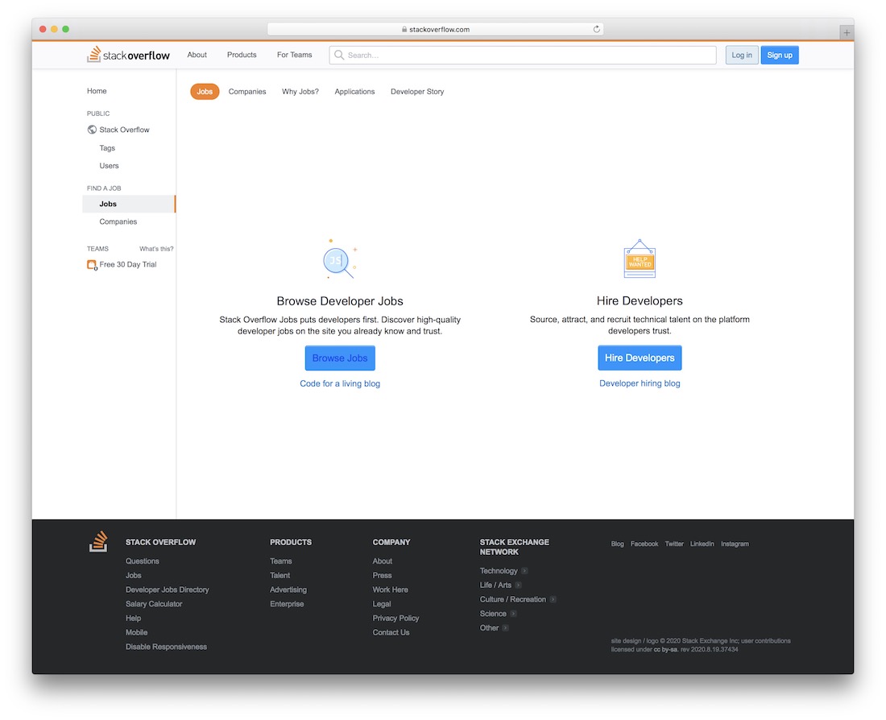Image resolution: width=886 pixels, height=720 pixels.
Task: Open Legal under footer Company
Action: coord(382,603)
